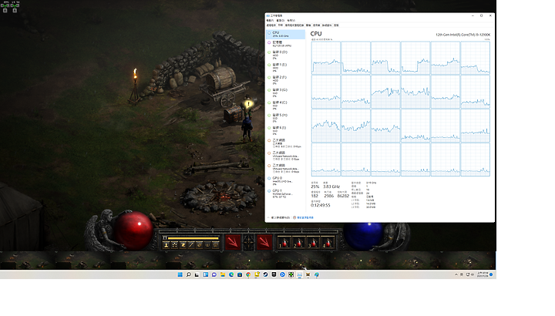Switch to the App history tab

click(294, 25)
